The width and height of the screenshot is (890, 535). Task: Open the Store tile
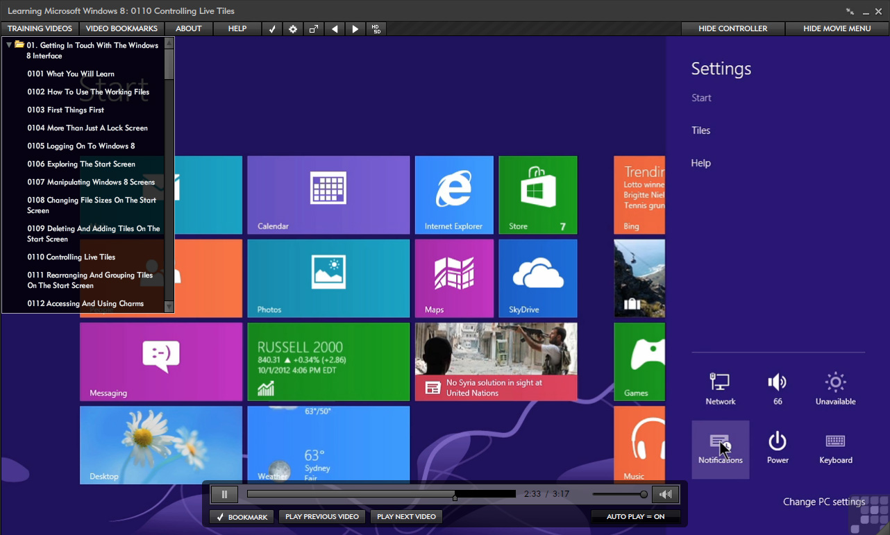click(x=538, y=195)
